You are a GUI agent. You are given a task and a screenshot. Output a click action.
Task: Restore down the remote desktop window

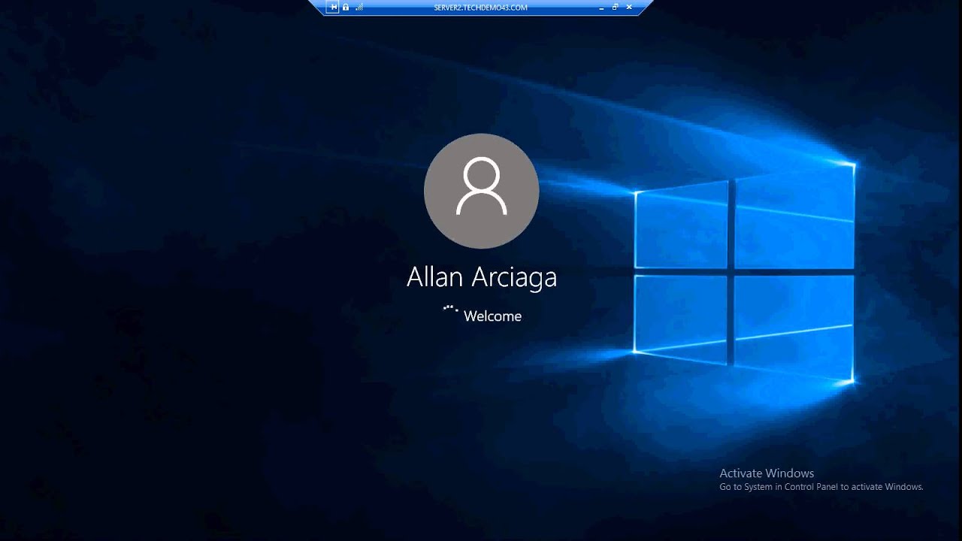(x=615, y=7)
